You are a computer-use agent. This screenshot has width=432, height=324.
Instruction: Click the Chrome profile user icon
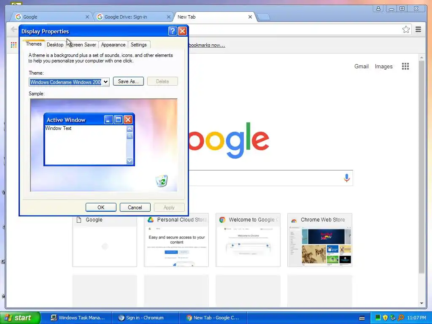pos(378,8)
